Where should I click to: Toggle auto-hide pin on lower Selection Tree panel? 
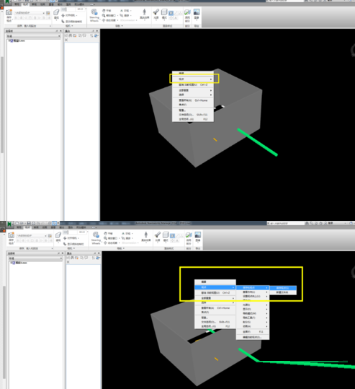(58, 253)
